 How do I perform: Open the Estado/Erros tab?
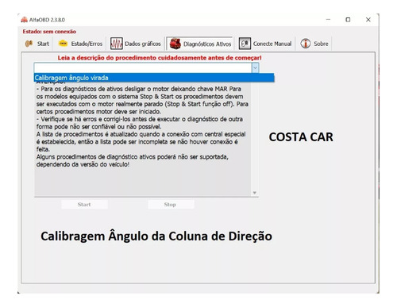coord(80,44)
